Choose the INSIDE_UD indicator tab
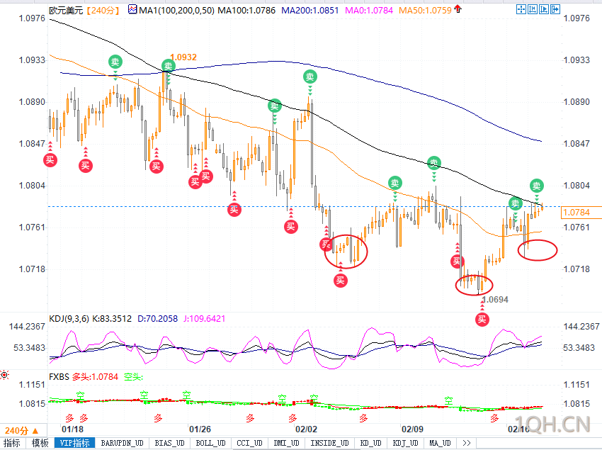602x450 pixels. pyautogui.click(x=330, y=443)
